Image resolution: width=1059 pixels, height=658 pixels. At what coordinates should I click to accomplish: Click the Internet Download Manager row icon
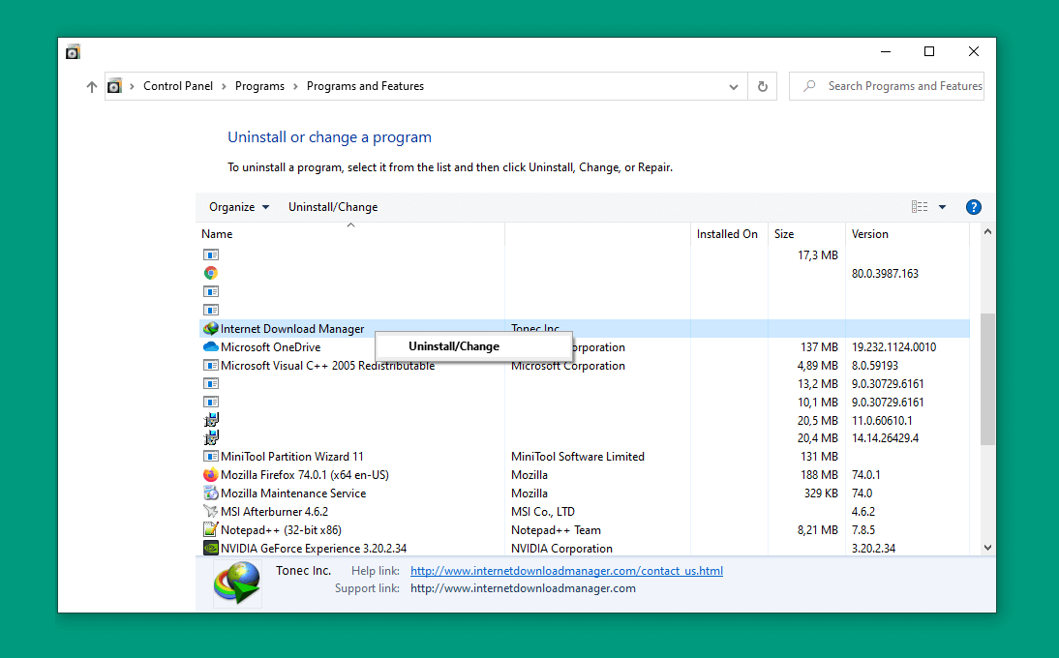click(211, 329)
